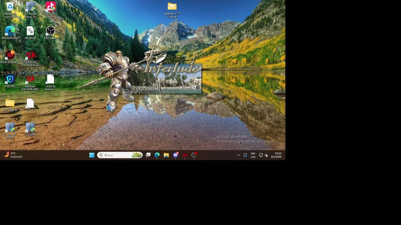Select the dinodo.dll file on desktop
Image resolution: width=401 pixels, height=225 pixels.
click(30, 33)
